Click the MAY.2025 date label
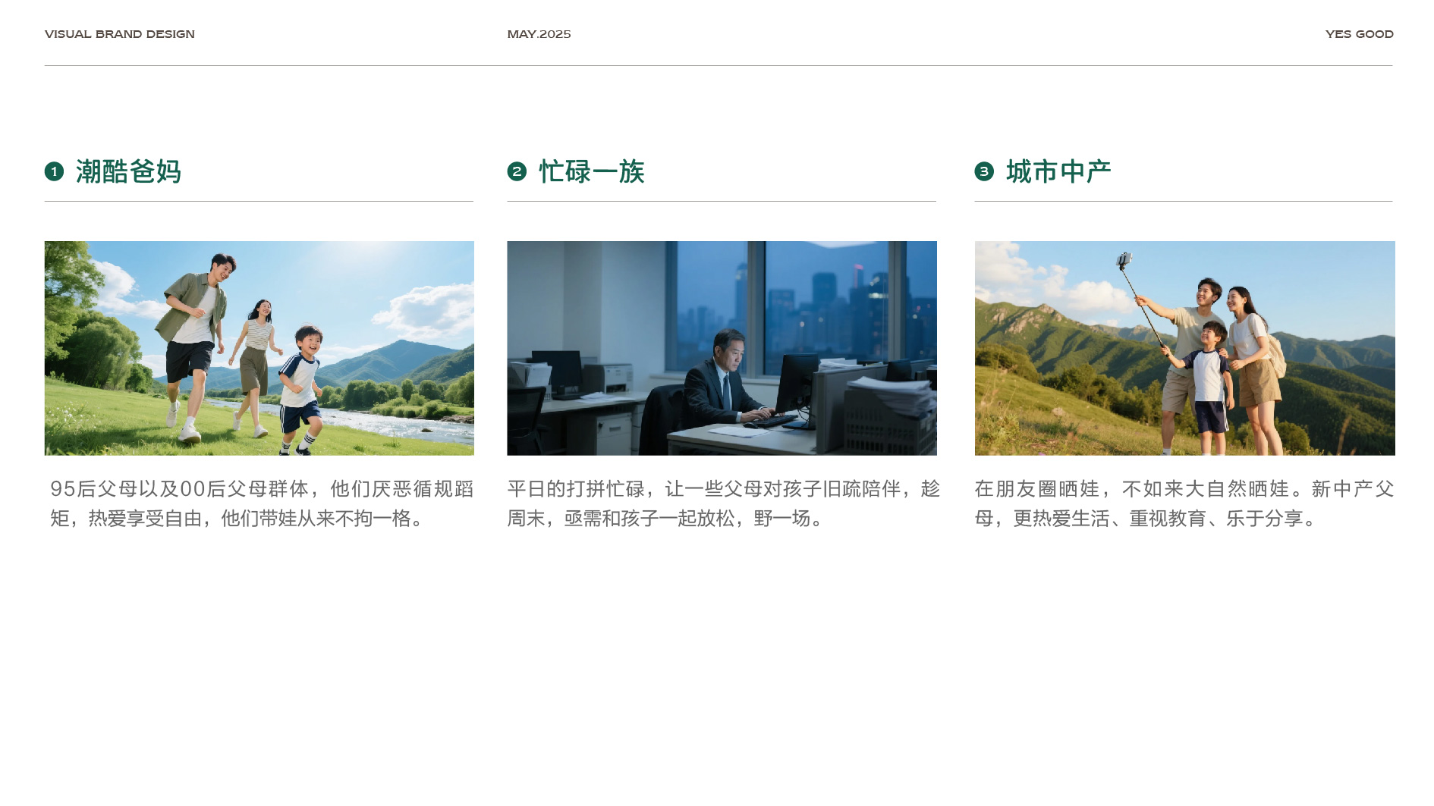Image resolution: width=1434 pixels, height=806 pixels. pyautogui.click(x=539, y=34)
